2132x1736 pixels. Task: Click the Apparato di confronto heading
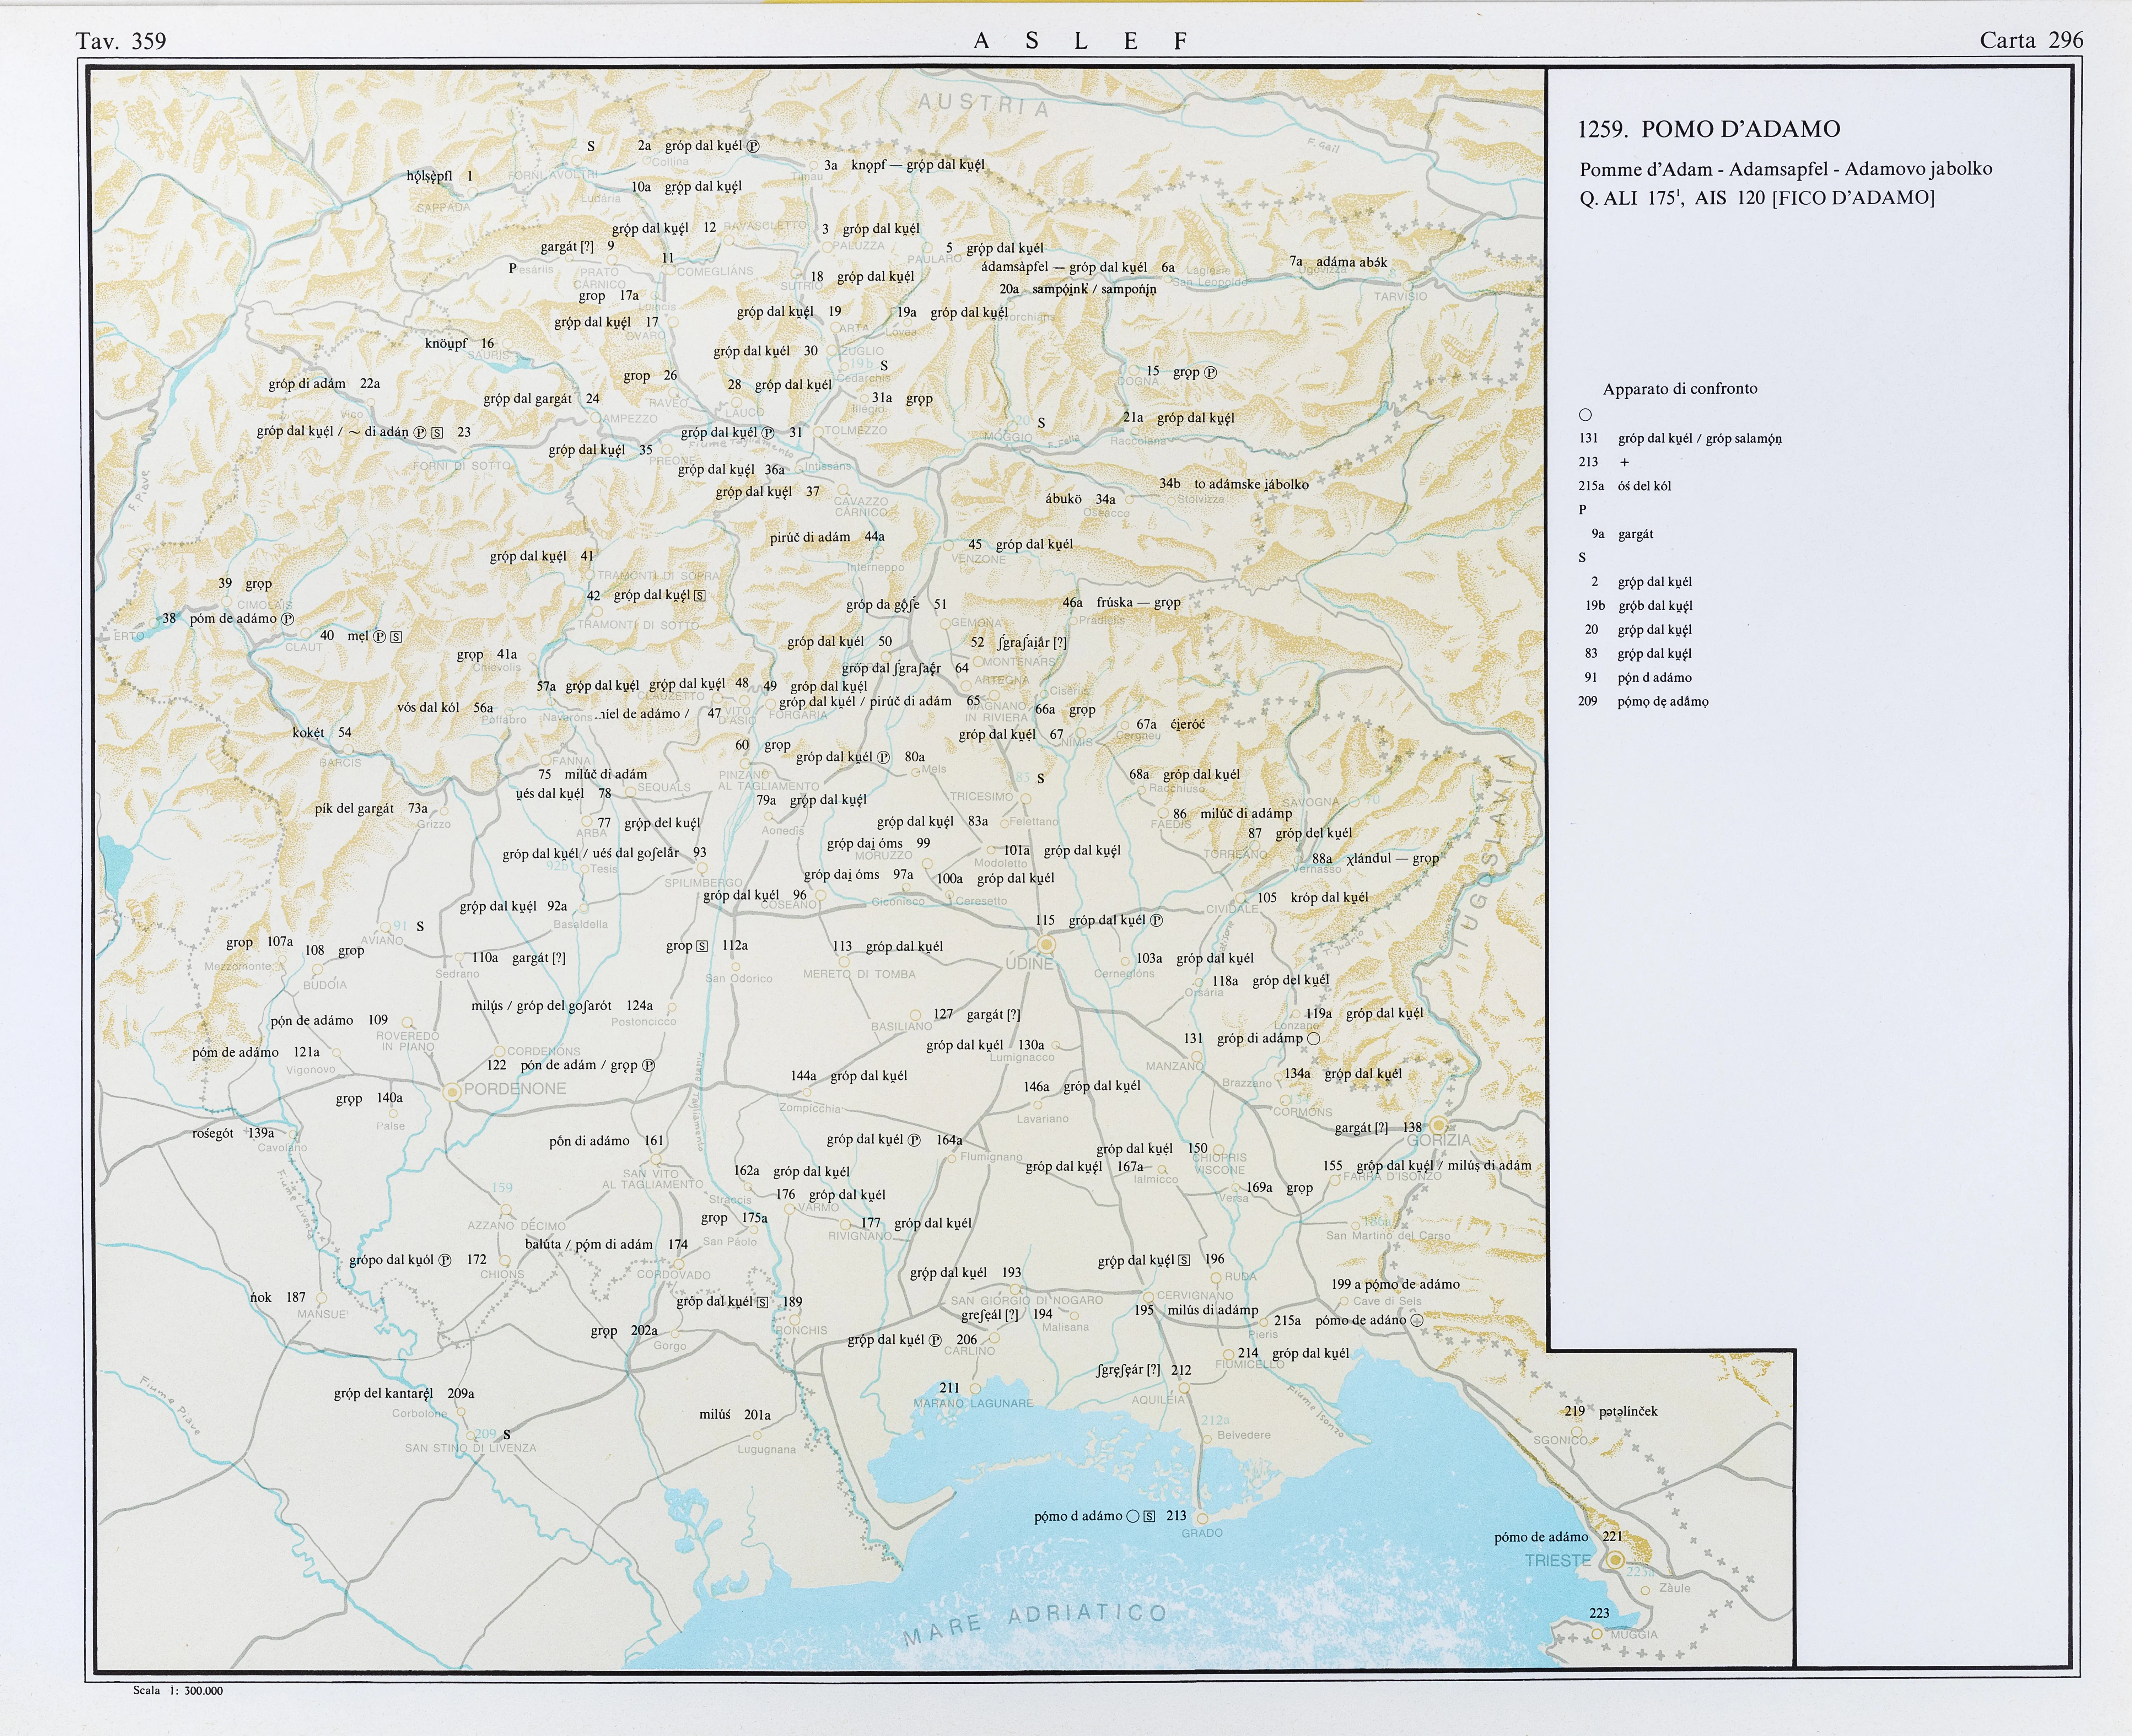pos(1680,389)
